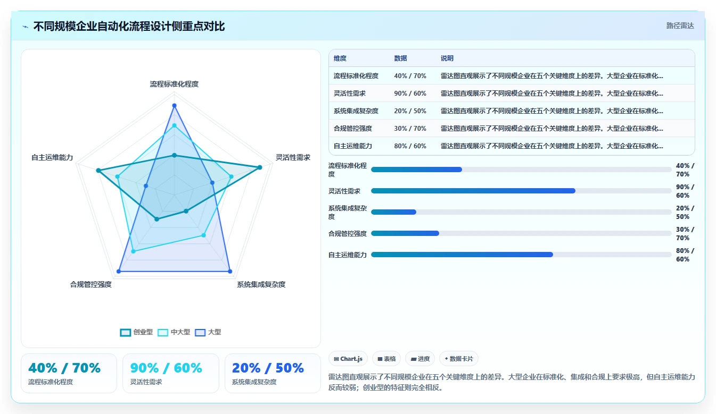Click the 路径雷达 badge in header
Screen dimensions: 716x414
pyautogui.click(x=680, y=26)
